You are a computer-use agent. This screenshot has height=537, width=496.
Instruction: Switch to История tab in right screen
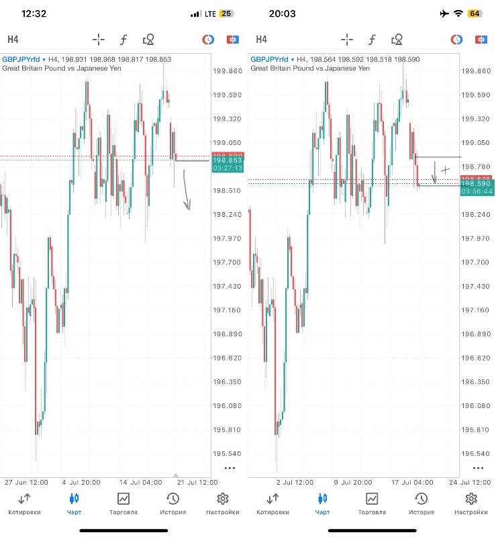pyautogui.click(x=421, y=503)
